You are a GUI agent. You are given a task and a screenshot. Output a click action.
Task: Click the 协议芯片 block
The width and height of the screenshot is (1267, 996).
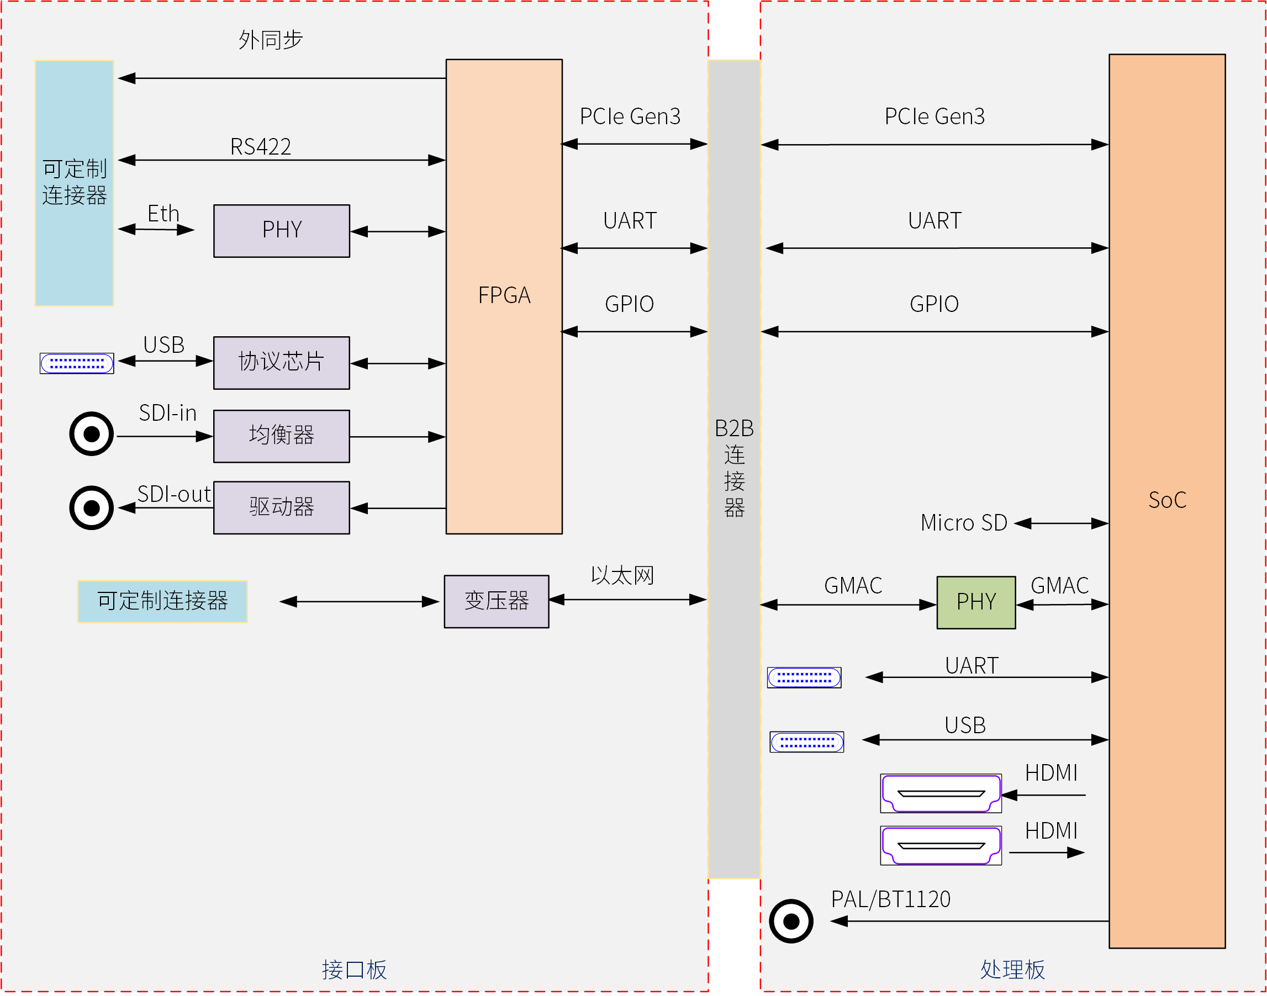coord(282,363)
